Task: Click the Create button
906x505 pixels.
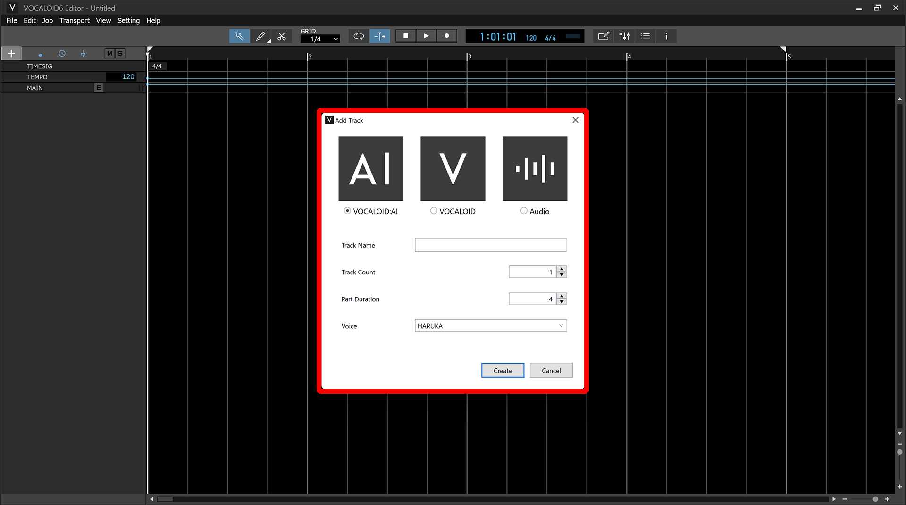Action: [x=503, y=370]
